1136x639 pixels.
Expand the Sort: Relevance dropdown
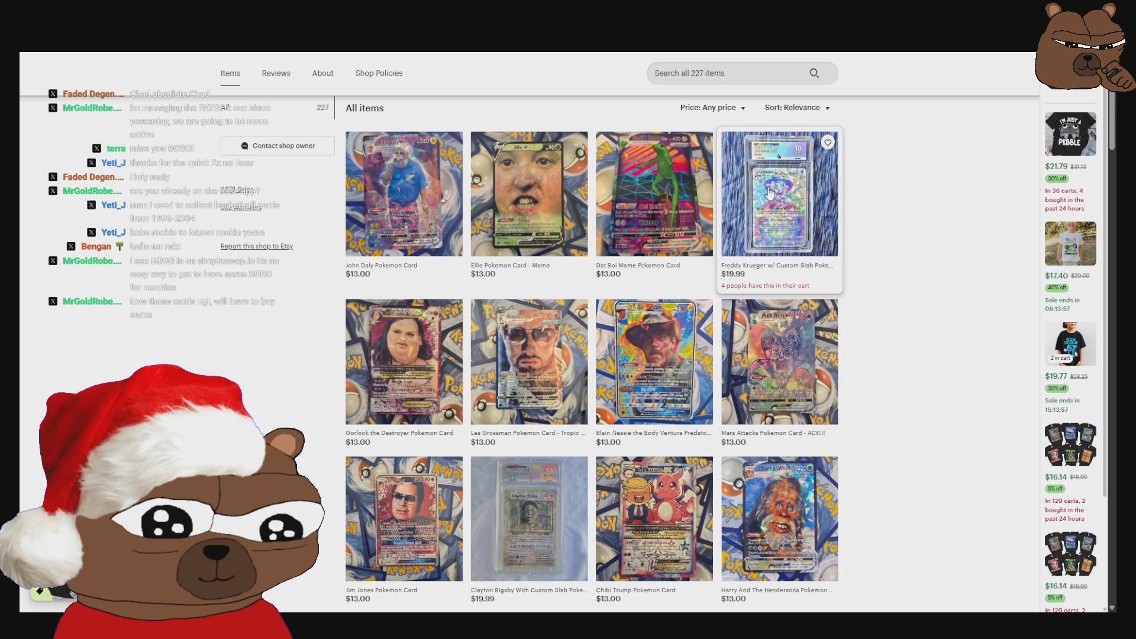point(796,108)
